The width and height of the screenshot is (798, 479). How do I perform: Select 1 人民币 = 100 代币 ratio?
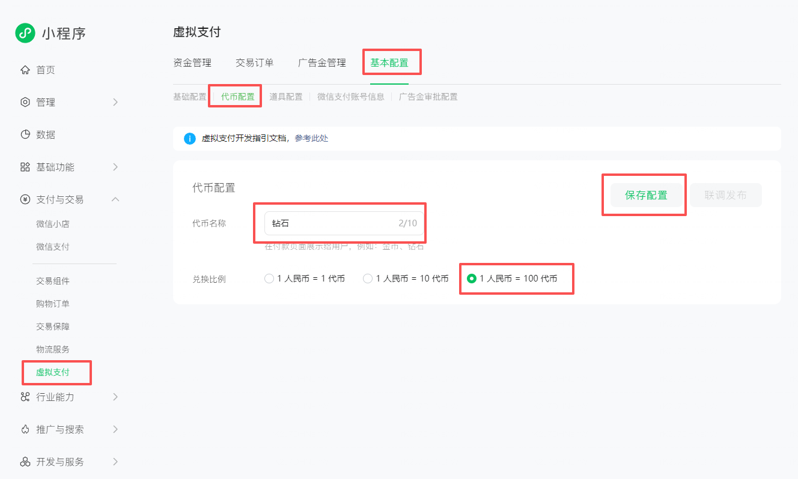tap(472, 279)
